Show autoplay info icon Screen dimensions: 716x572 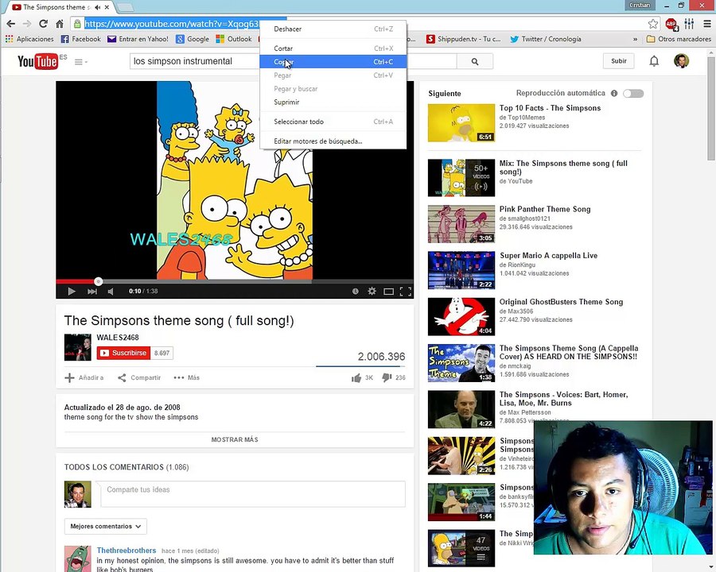click(x=614, y=94)
